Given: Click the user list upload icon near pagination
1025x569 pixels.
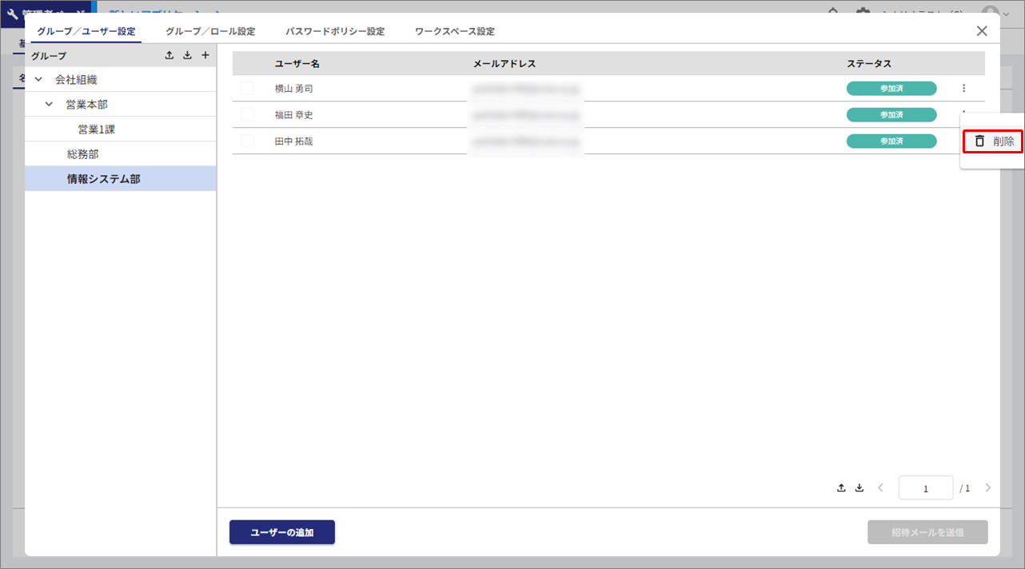Looking at the screenshot, I should 841,487.
